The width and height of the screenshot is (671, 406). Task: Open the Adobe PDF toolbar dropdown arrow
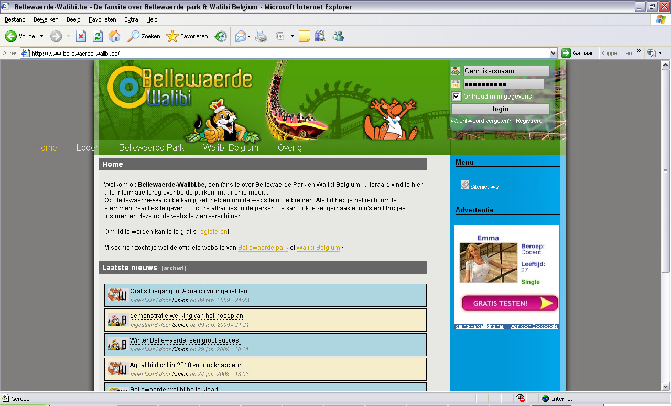click(x=660, y=53)
